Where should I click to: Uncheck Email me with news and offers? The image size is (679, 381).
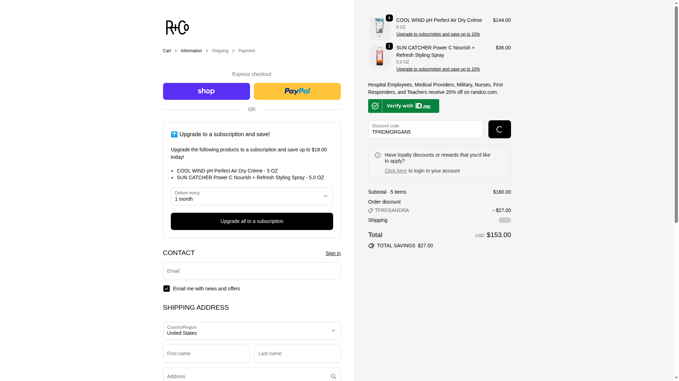pyautogui.click(x=167, y=289)
